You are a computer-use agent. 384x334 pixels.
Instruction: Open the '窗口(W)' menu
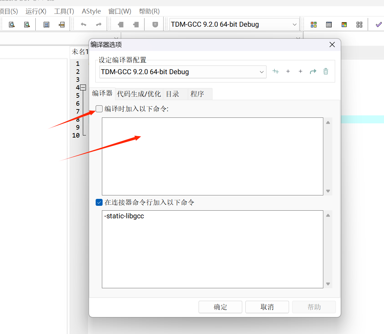pyautogui.click(x=120, y=11)
